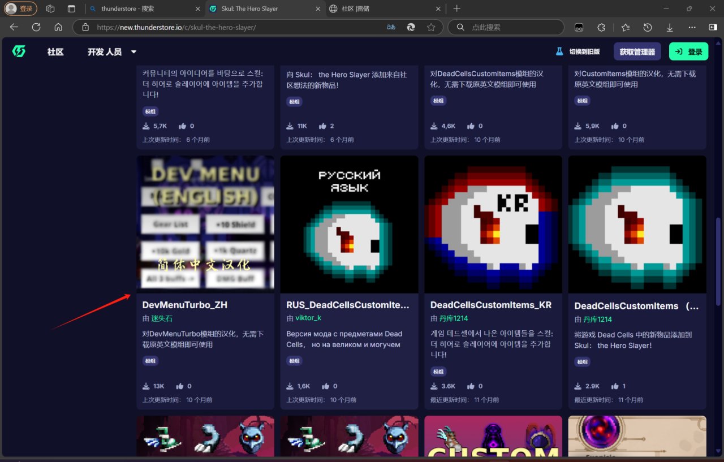
Task: Open the 社区 navigation menu
Action: [x=55, y=51]
